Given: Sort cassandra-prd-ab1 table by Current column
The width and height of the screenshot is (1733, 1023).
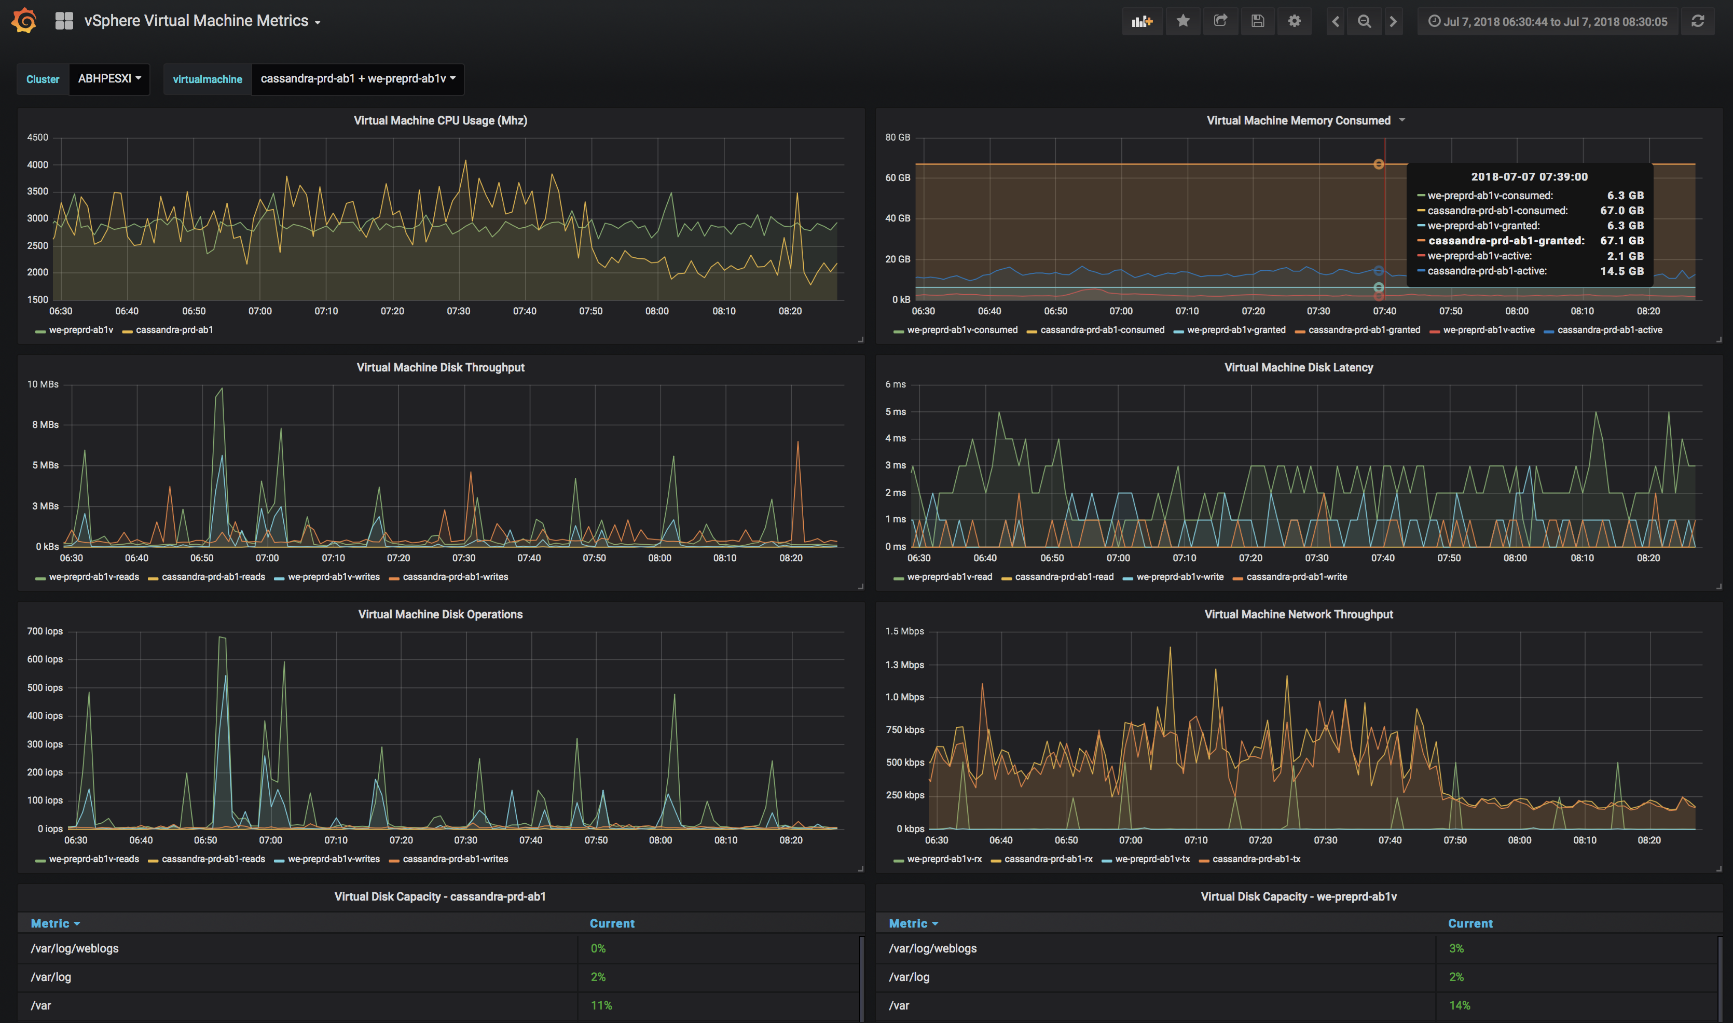Looking at the screenshot, I should tap(611, 923).
